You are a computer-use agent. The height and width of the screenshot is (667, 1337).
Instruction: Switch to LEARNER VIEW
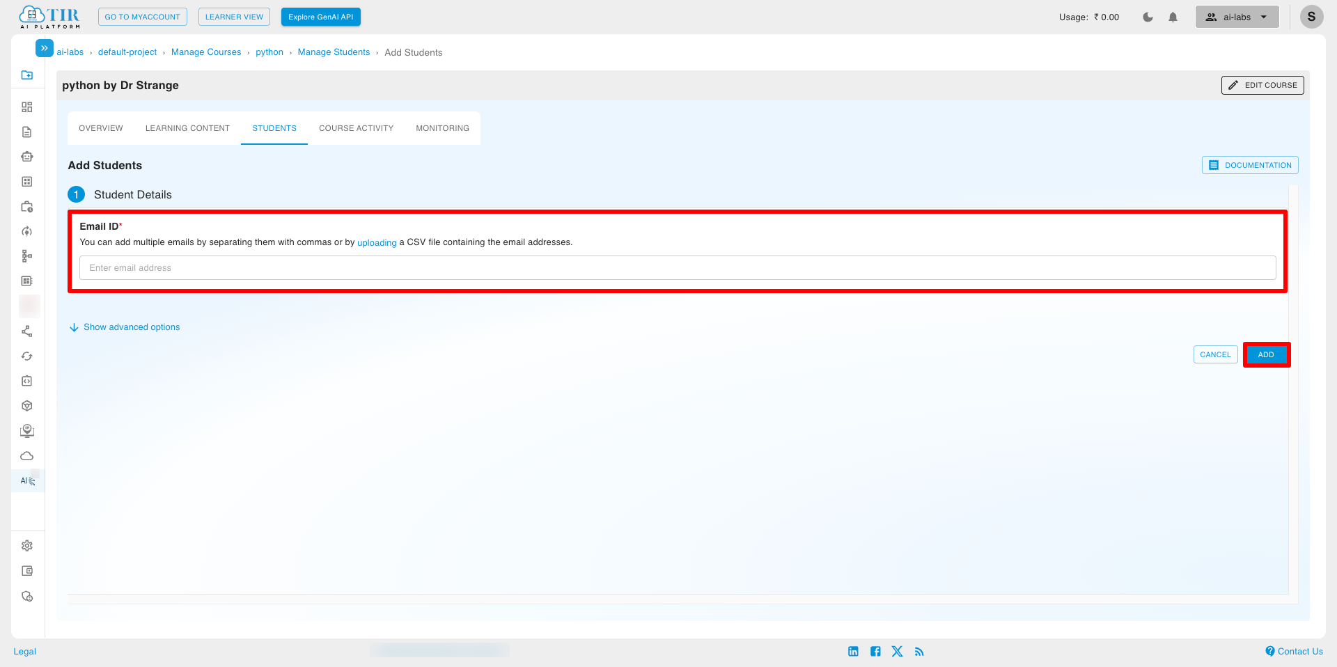234,17
